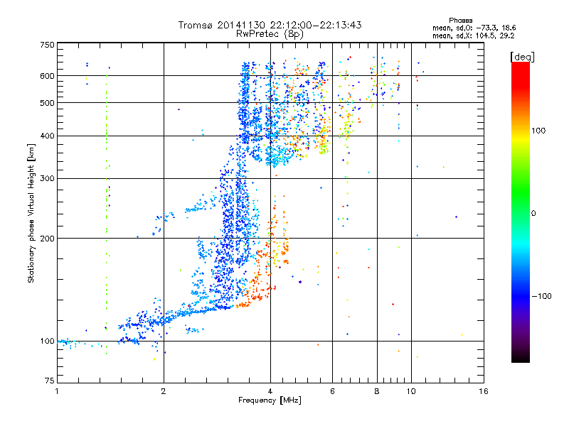Viewport: 569px width, 426px height.
Task: Click the plot title 'Tromsø 20141130 22:12:00-22:13:43'
Action: [270, 25]
